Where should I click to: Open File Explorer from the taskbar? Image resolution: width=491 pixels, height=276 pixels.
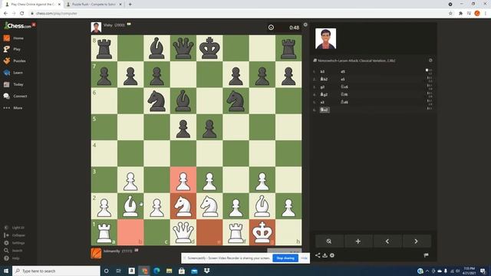(x=169, y=271)
